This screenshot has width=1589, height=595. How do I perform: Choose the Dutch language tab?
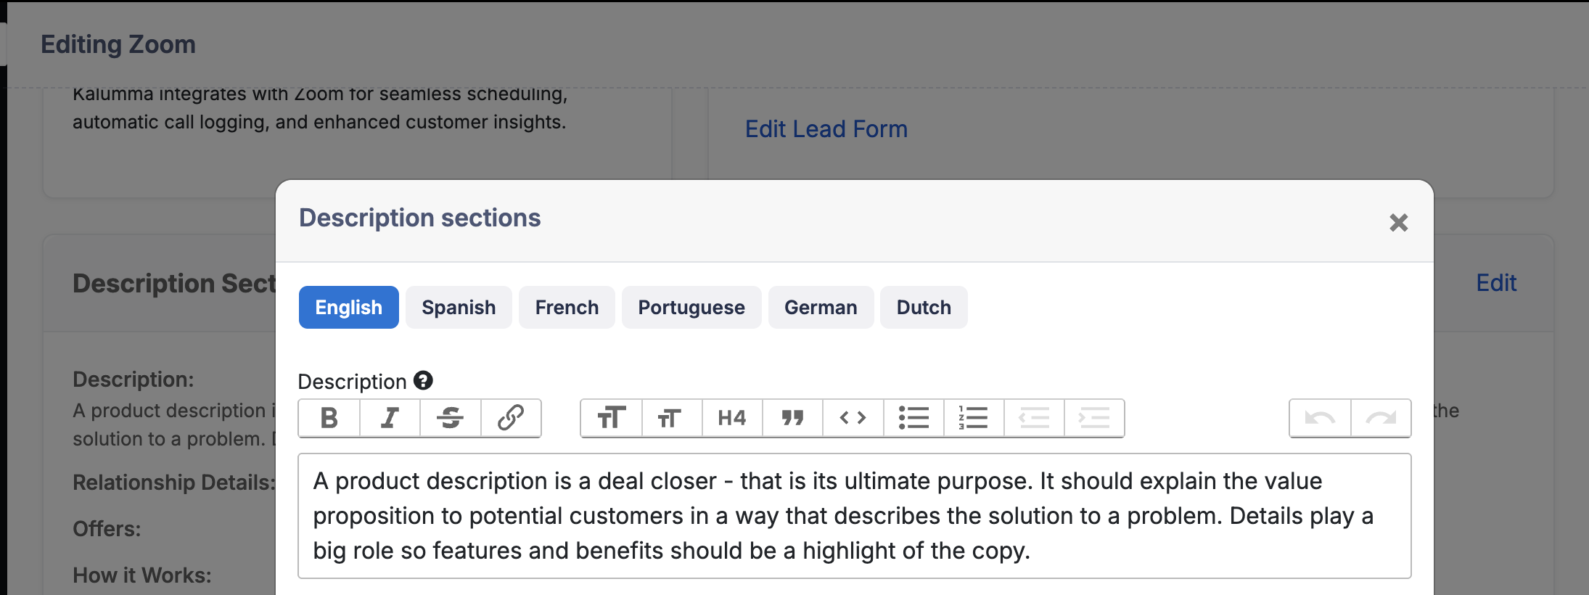pos(924,307)
